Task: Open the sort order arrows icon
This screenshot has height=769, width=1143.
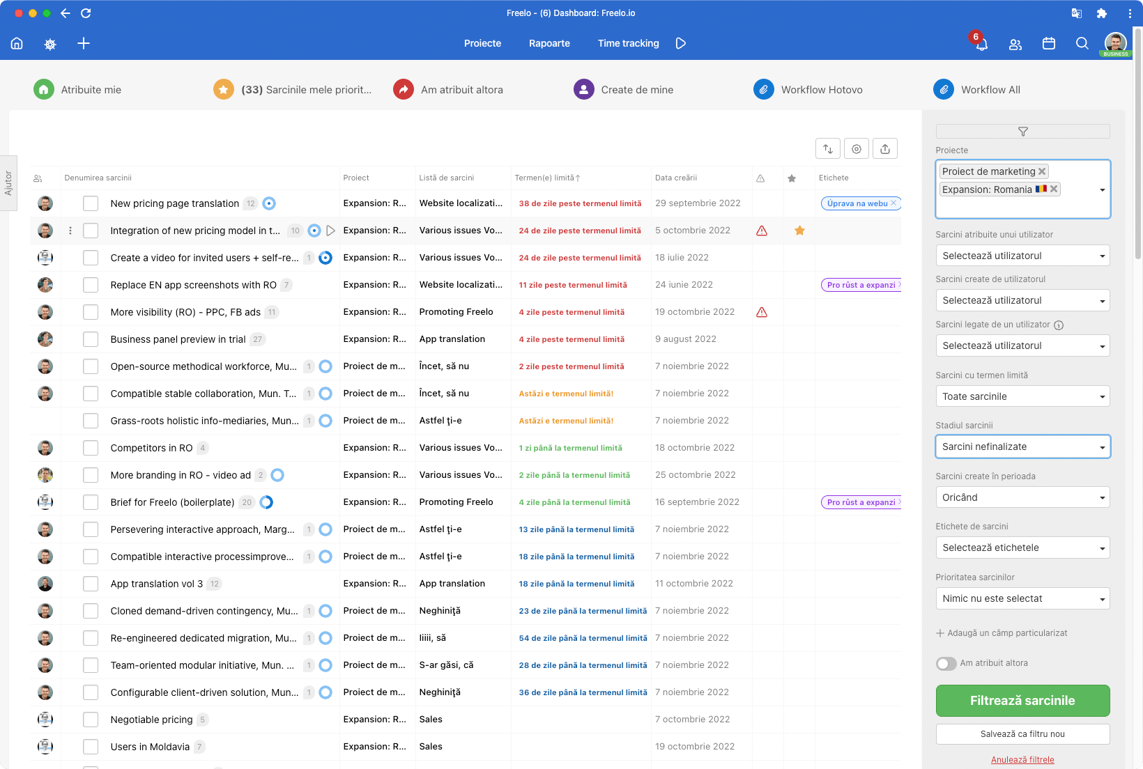Action: [x=827, y=148]
